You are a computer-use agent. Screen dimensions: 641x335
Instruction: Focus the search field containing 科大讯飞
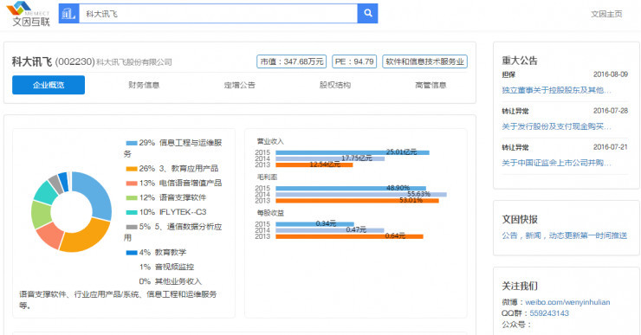point(218,14)
